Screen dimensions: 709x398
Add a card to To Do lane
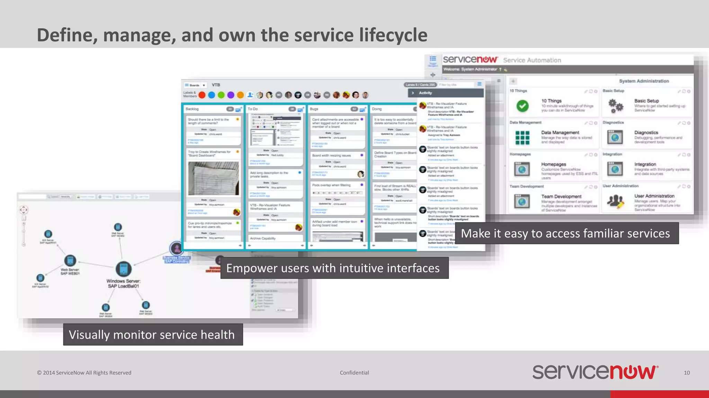click(300, 109)
